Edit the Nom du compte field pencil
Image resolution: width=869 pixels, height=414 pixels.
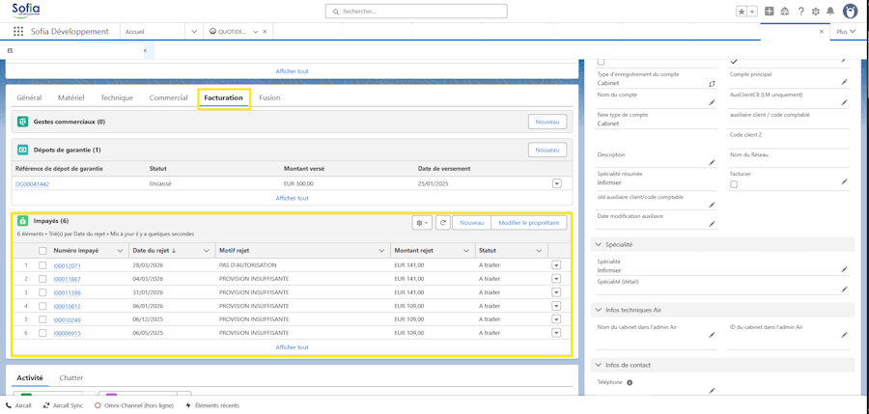tap(713, 102)
